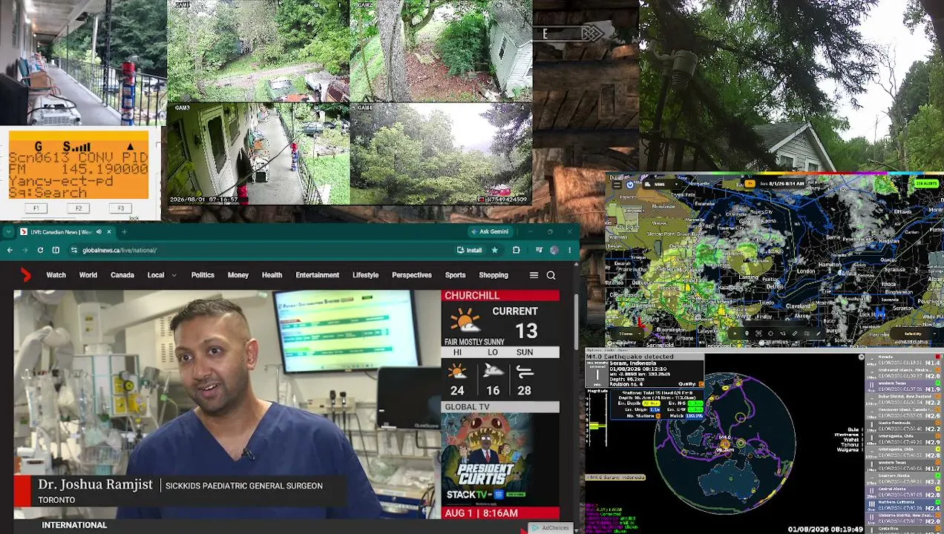View site information beside the URL
This screenshot has width=944, height=534.
pos(73,251)
